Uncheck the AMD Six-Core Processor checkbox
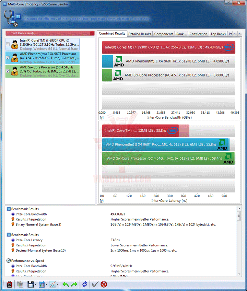The height and width of the screenshot is (291, 247). pos(8,71)
